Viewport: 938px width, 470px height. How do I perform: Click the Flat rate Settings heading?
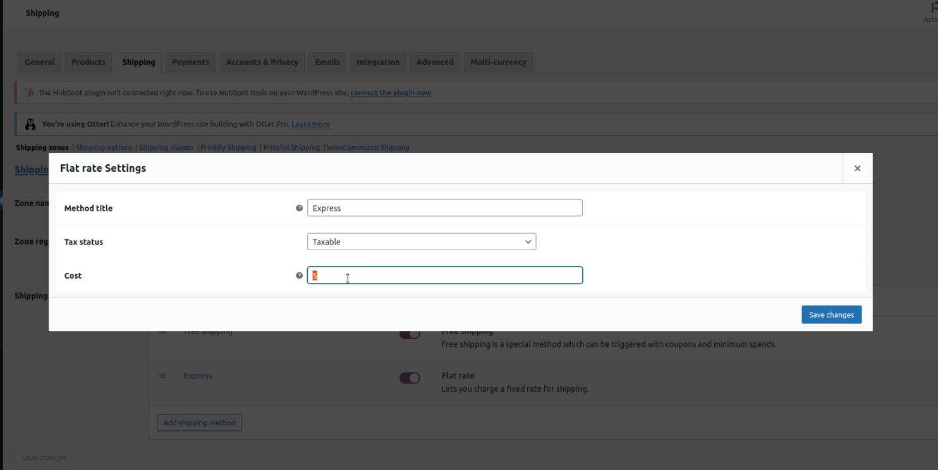tap(103, 168)
